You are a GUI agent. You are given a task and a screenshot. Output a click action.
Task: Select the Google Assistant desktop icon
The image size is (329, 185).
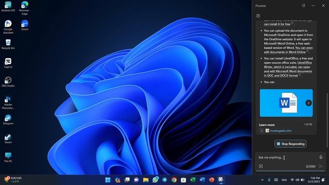click(x=8, y=27)
